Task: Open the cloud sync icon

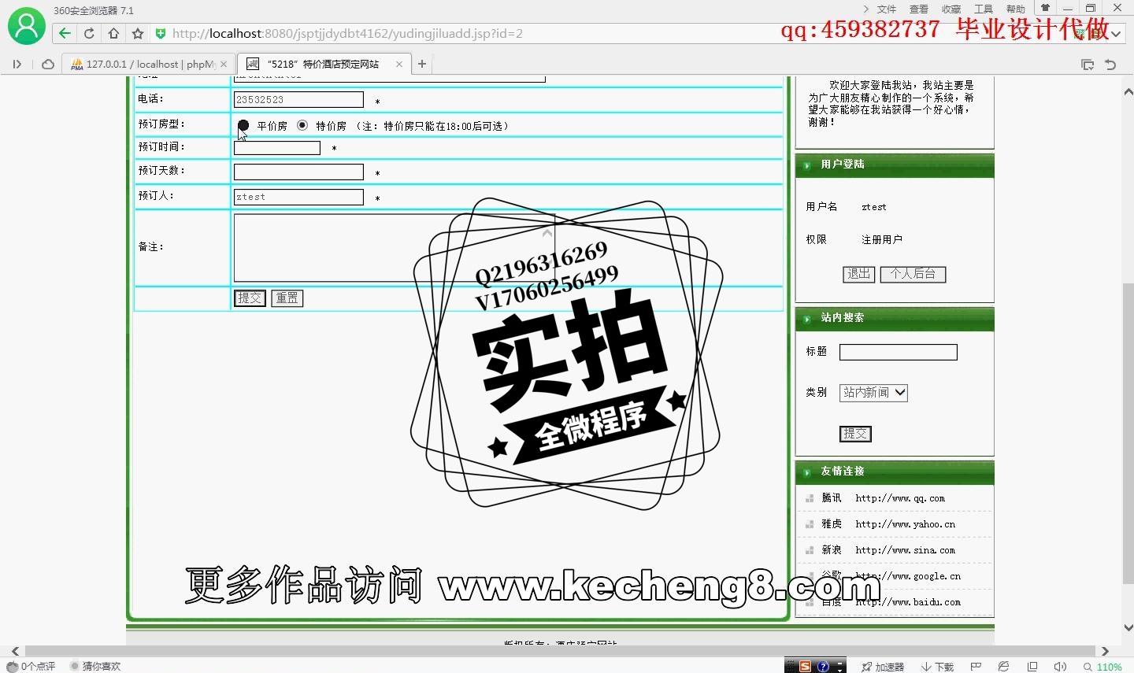Action: tap(48, 65)
